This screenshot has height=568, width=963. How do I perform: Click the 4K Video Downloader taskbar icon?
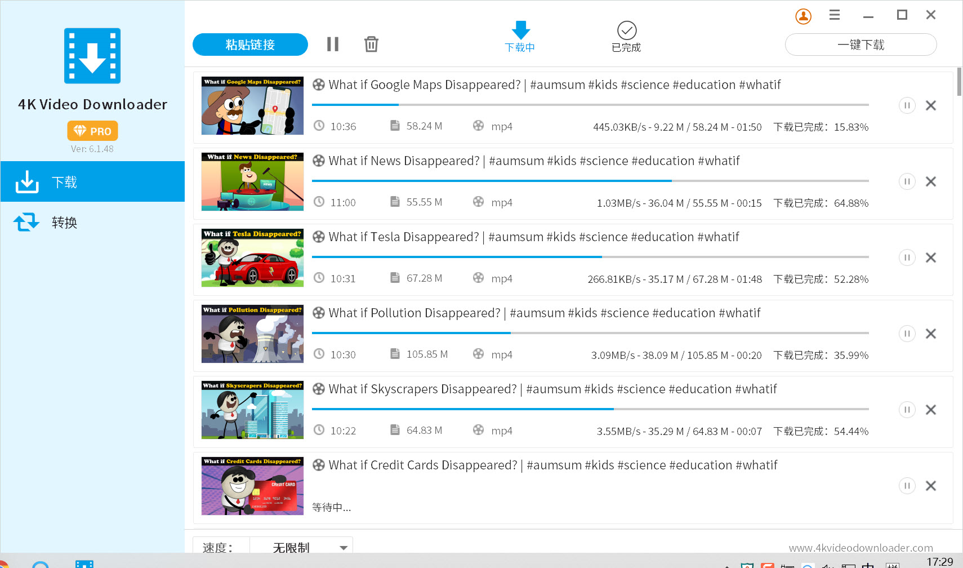click(x=84, y=563)
